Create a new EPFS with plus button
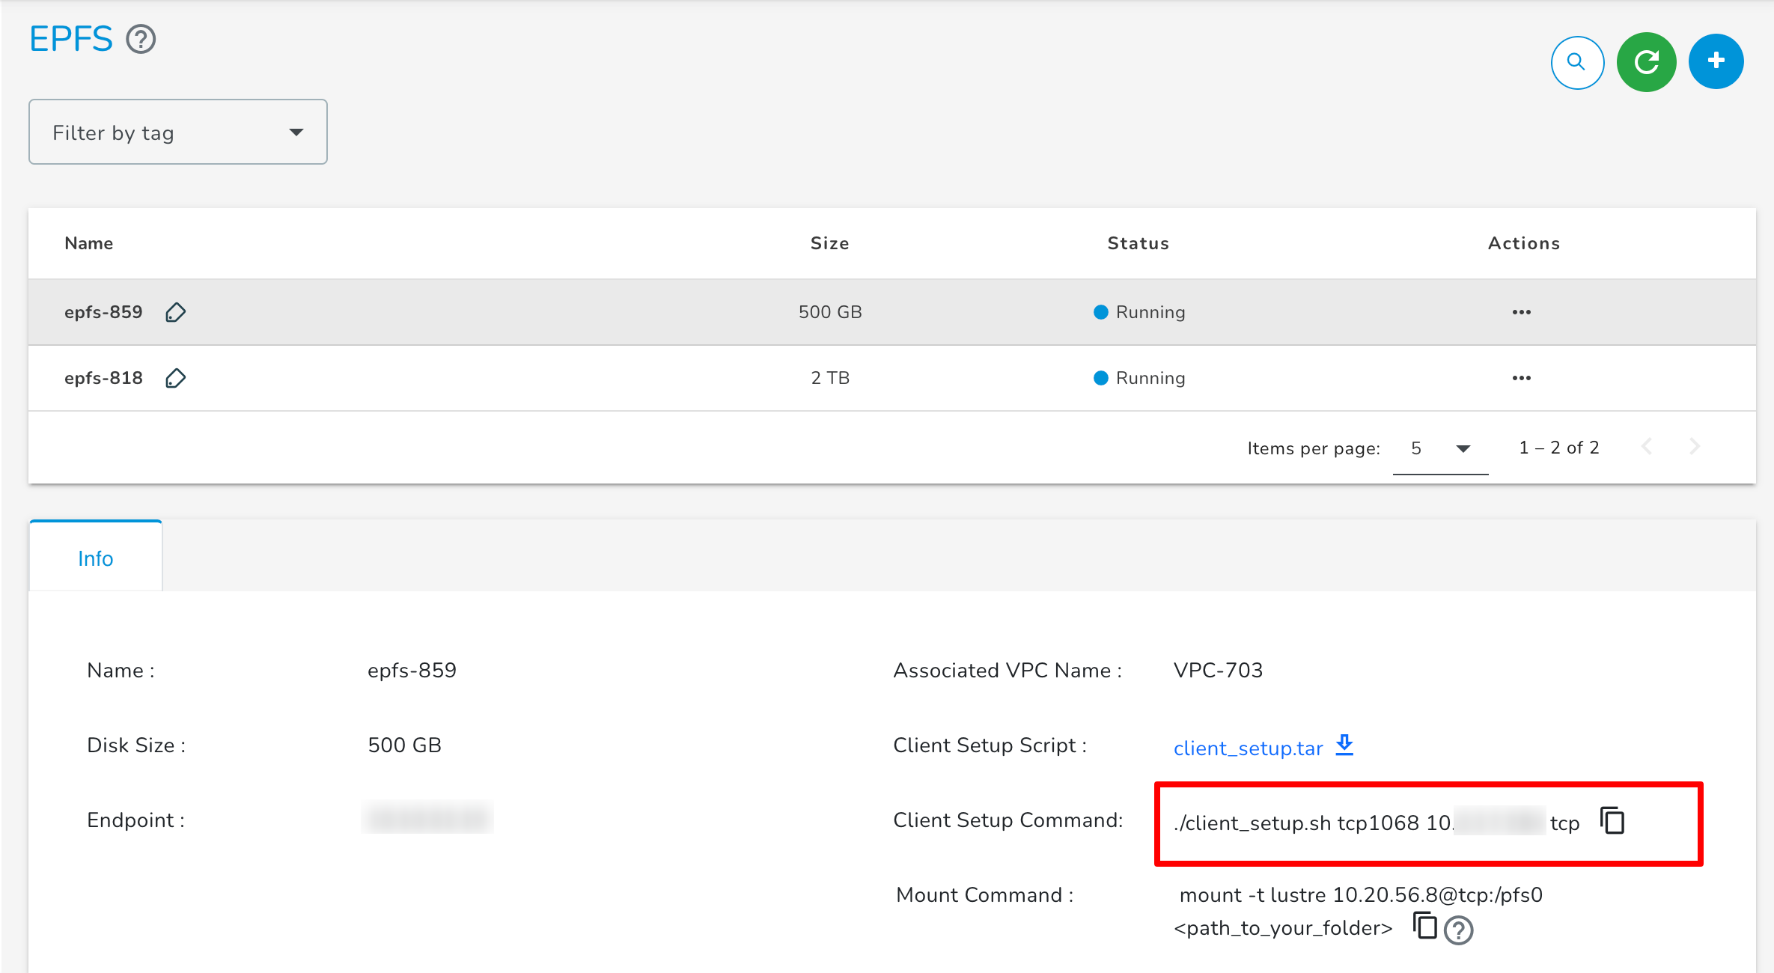Viewport: 1774px width, 973px height. point(1716,61)
